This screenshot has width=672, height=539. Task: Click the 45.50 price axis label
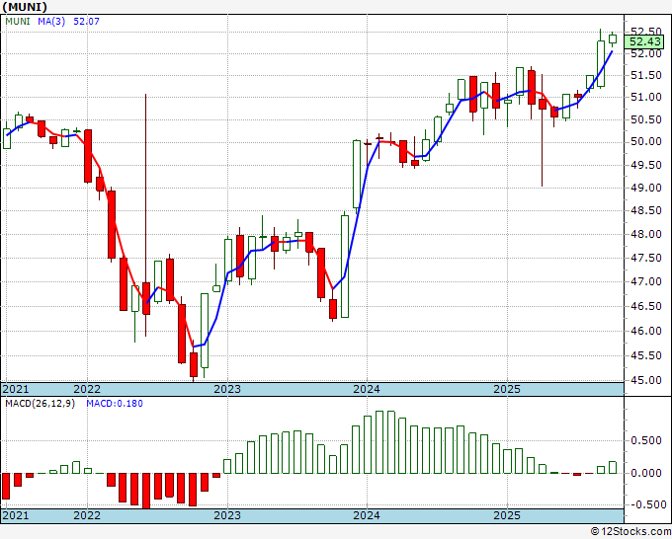[x=646, y=355]
